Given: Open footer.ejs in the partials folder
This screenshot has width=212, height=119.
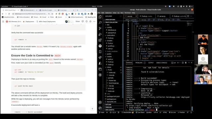Looking at the screenshot, I should point(112,80).
